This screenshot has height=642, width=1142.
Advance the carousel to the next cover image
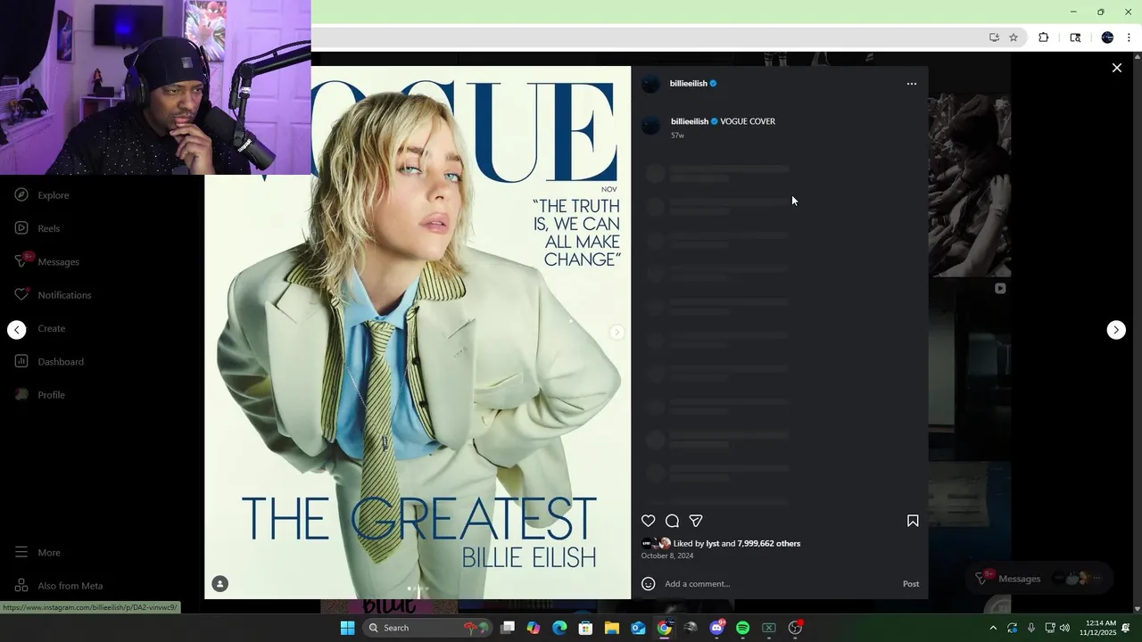tap(617, 333)
